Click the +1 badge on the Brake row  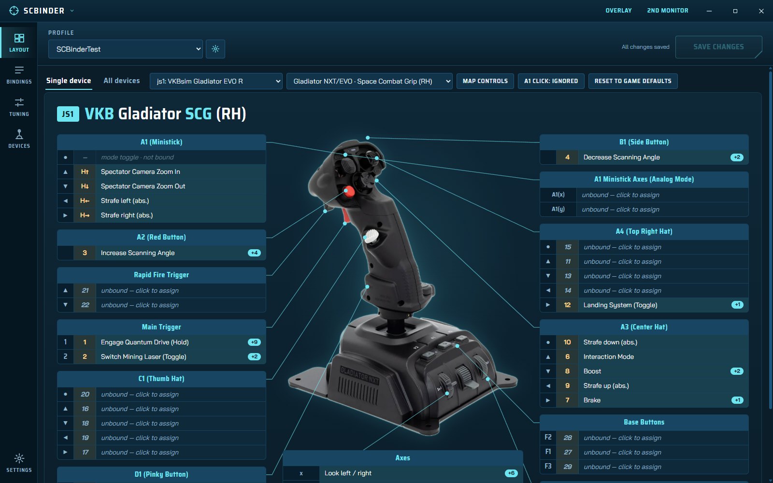tap(737, 400)
